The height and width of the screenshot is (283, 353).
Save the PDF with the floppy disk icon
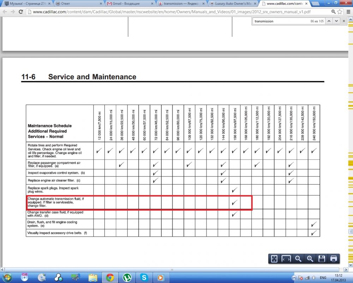pos(322,259)
